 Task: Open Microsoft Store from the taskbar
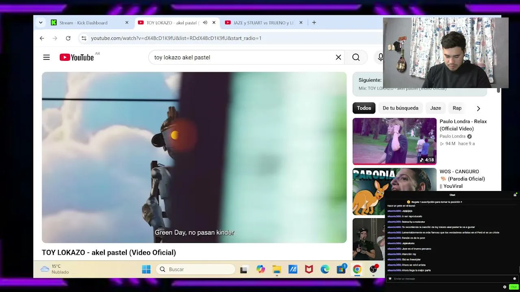[341, 269]
